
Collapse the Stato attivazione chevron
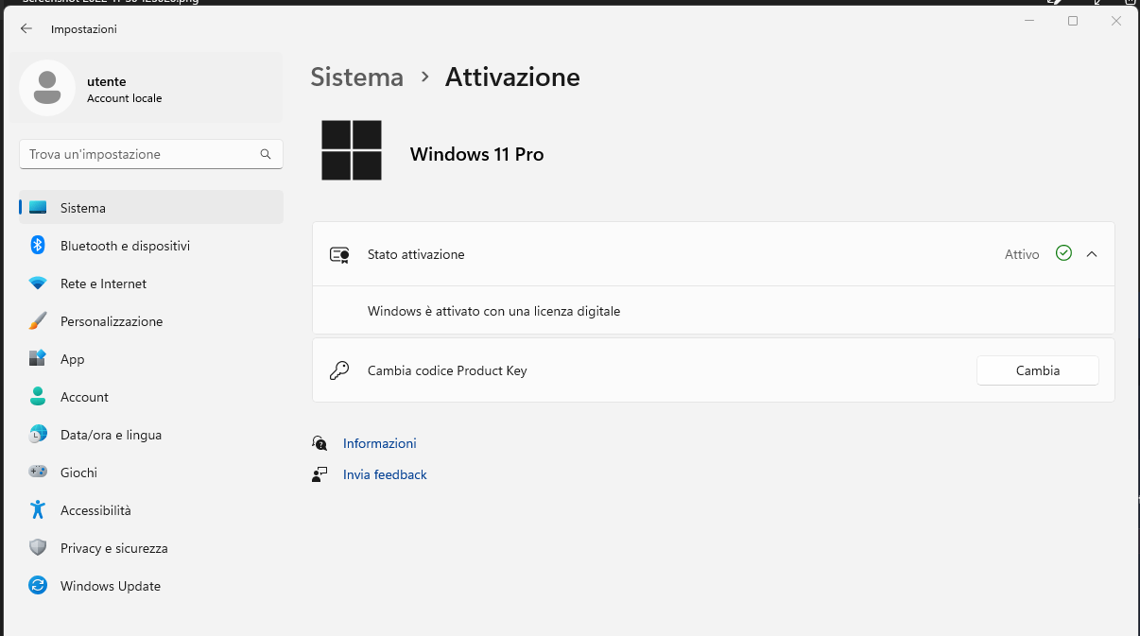point(1092,254)
